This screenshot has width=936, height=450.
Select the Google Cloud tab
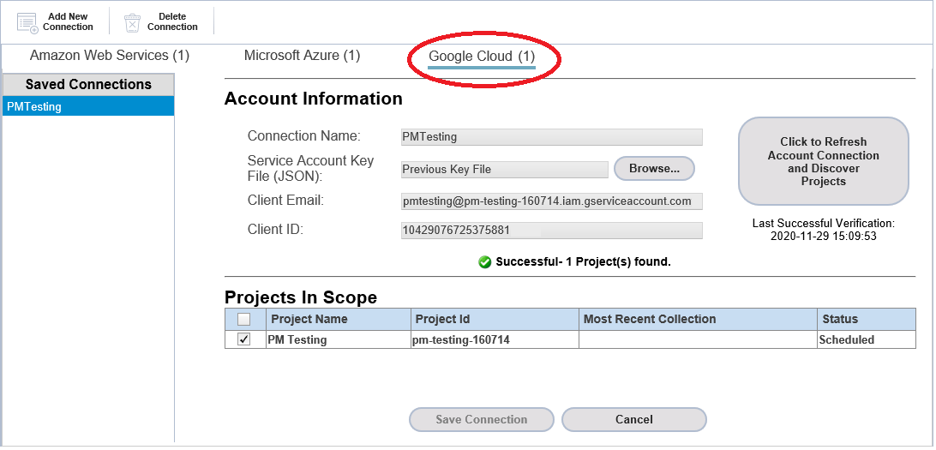(482, 57)
